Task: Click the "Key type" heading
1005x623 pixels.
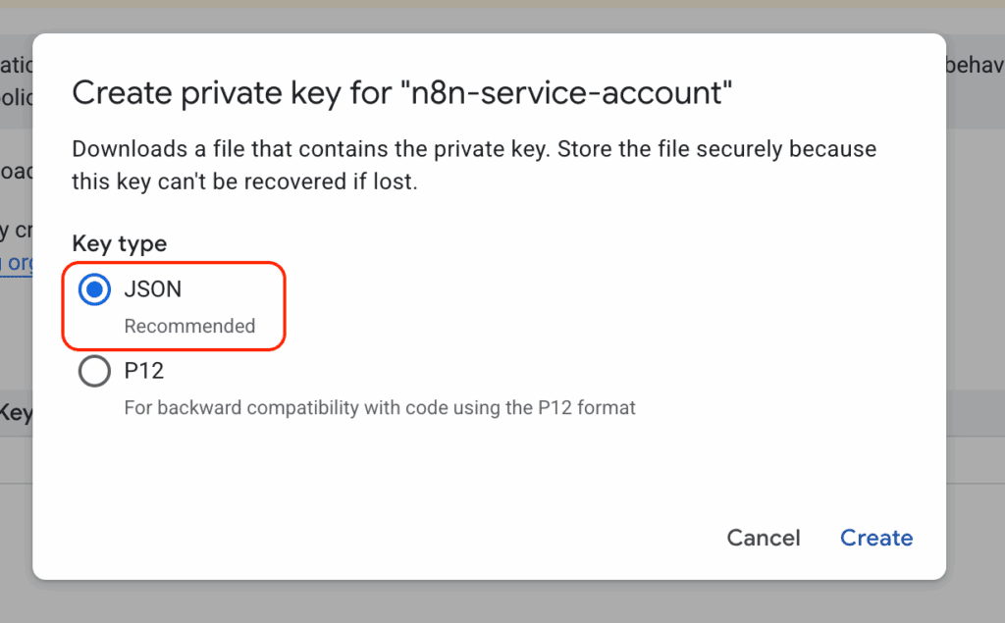Action: point(119,243)
